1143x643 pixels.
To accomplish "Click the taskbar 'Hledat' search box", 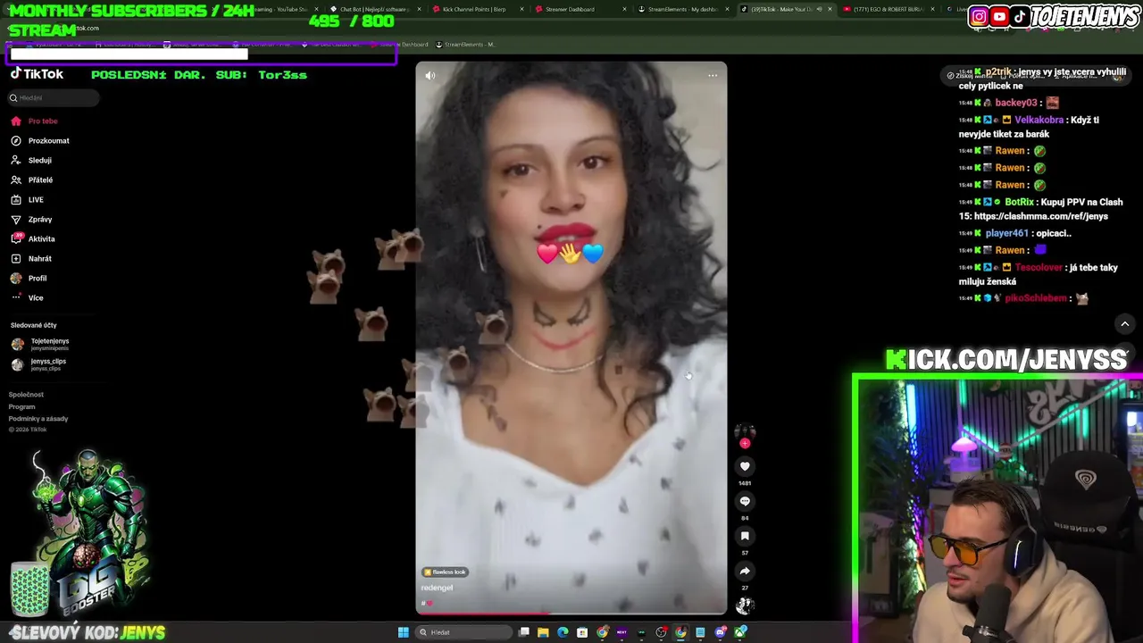I will (x=463, y=632).
